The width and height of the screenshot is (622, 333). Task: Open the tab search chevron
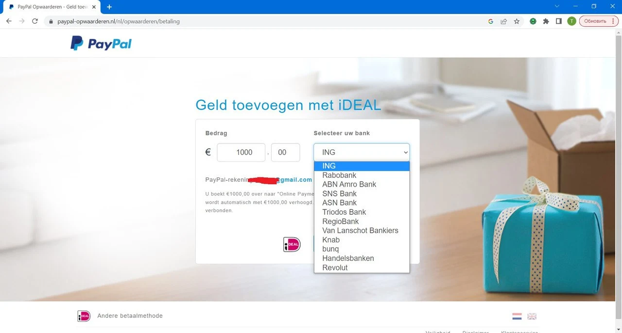(557, 6)
